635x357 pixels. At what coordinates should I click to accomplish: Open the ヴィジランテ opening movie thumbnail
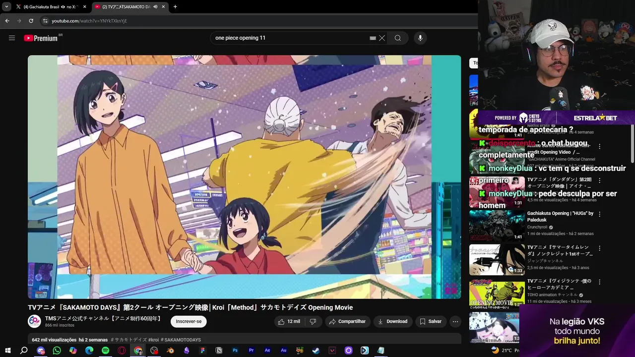click(x=497, y=293)
